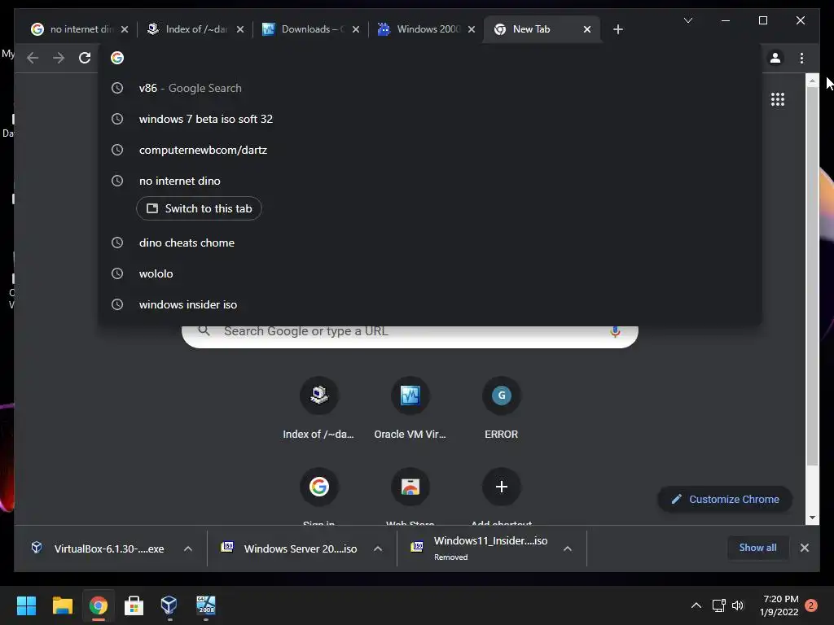Close the 'Index of /~dar' tab
The height and width of the screenshot is (625, 834).
click(x=240, y=29)
